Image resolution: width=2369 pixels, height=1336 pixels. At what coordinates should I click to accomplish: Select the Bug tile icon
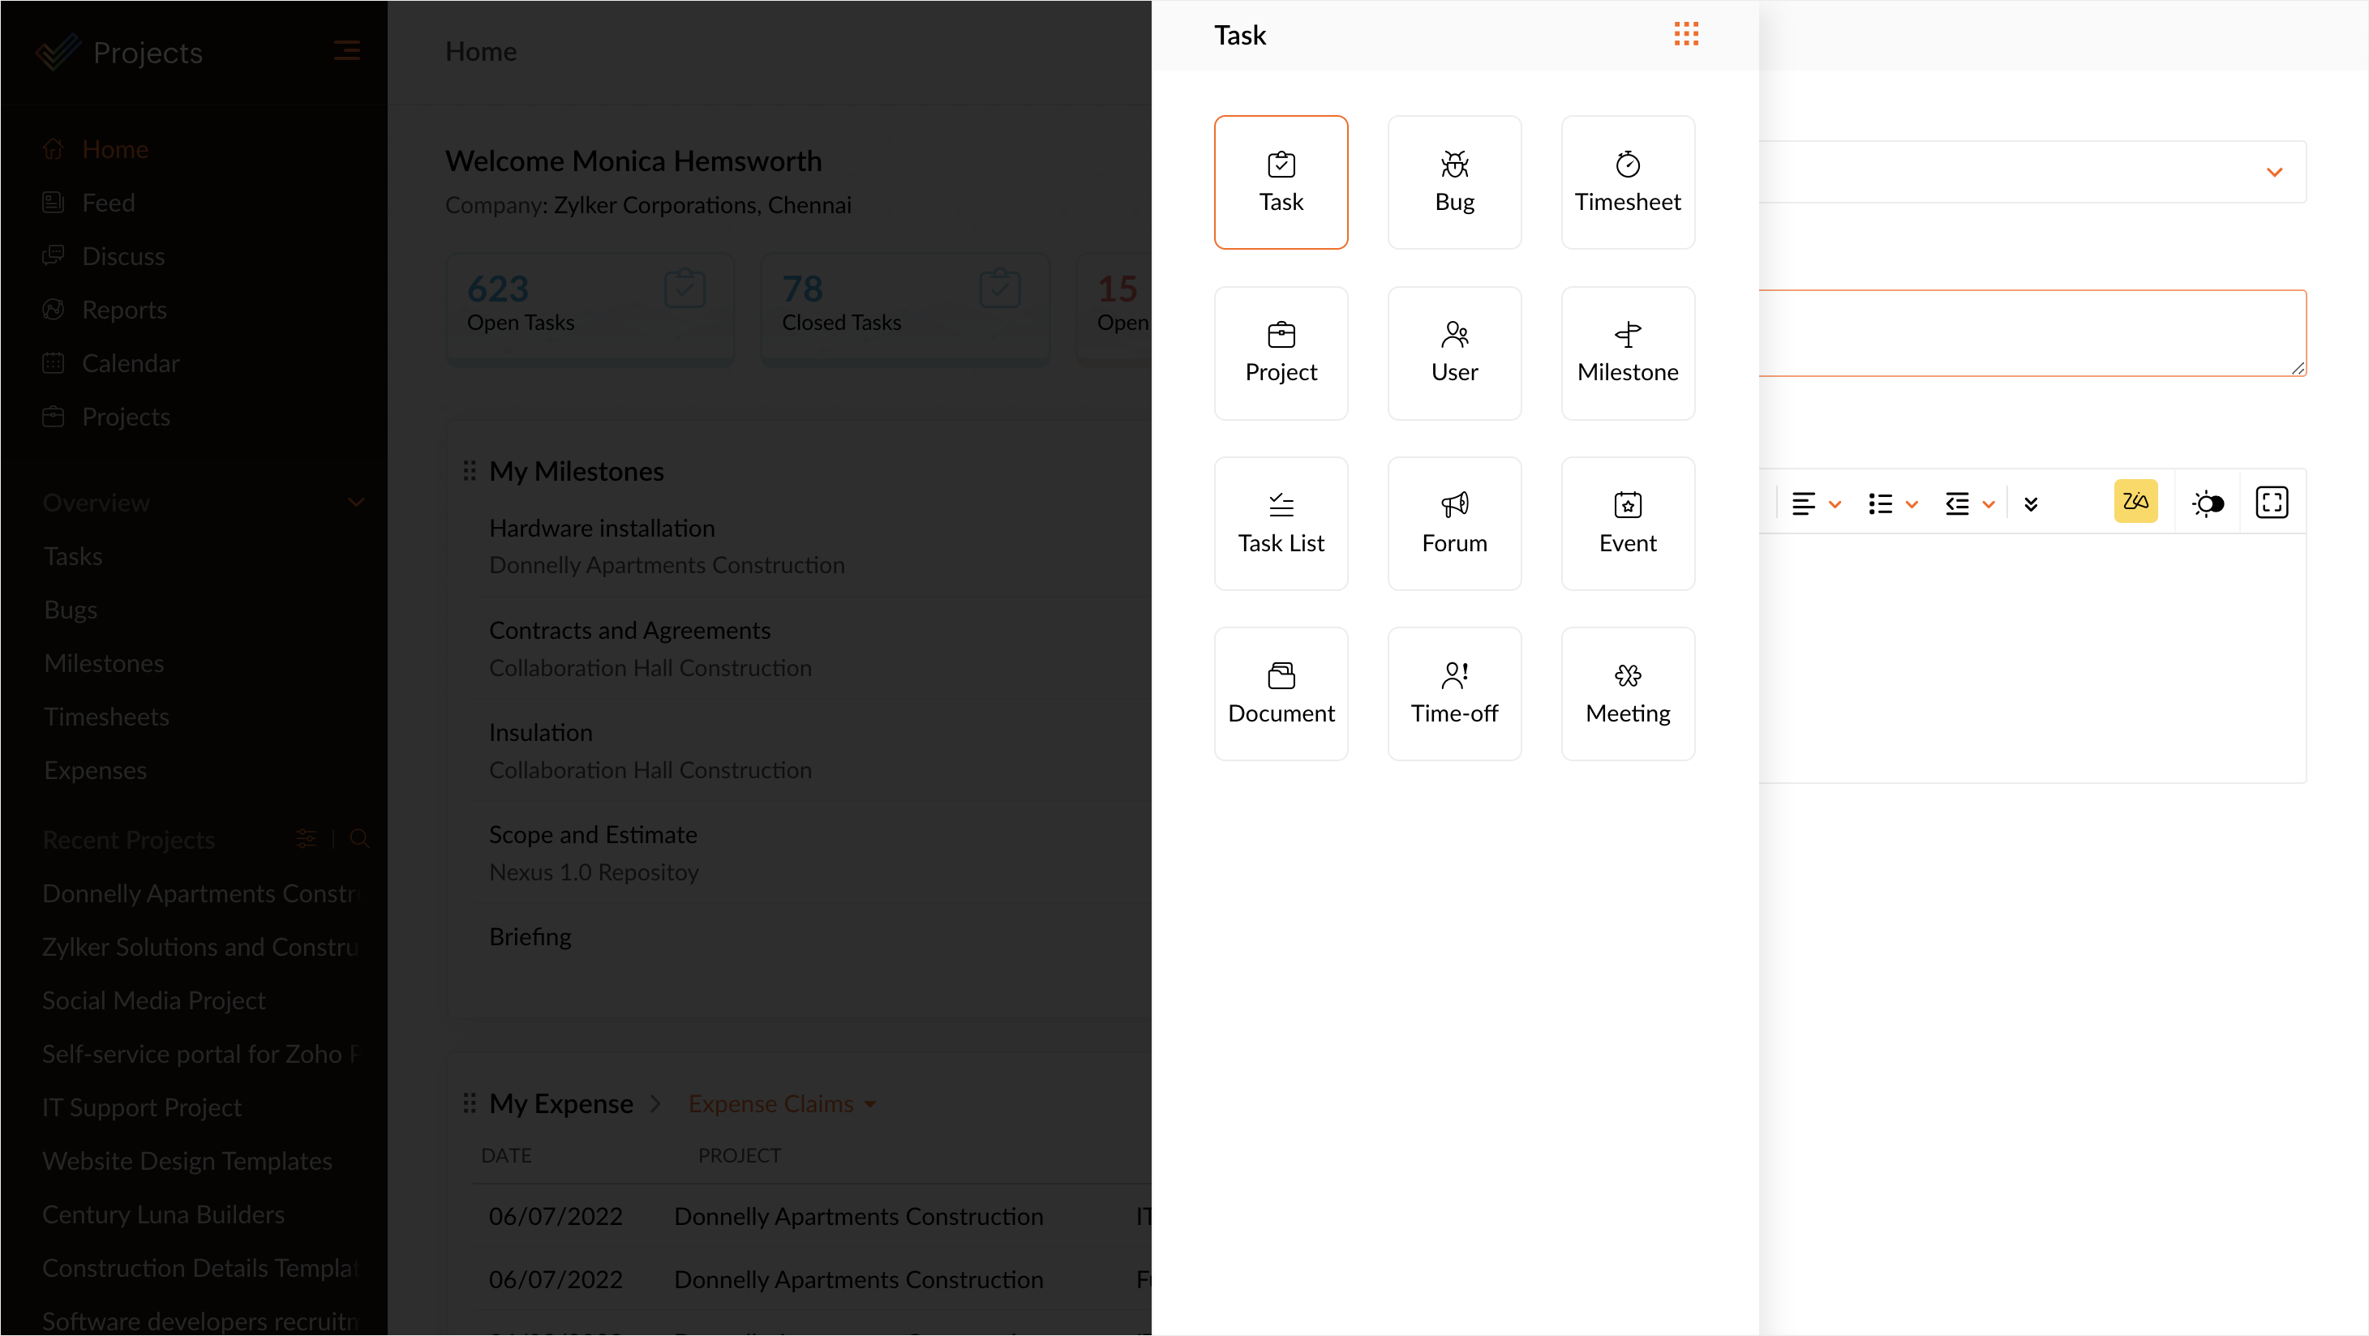pos(1454,181)
